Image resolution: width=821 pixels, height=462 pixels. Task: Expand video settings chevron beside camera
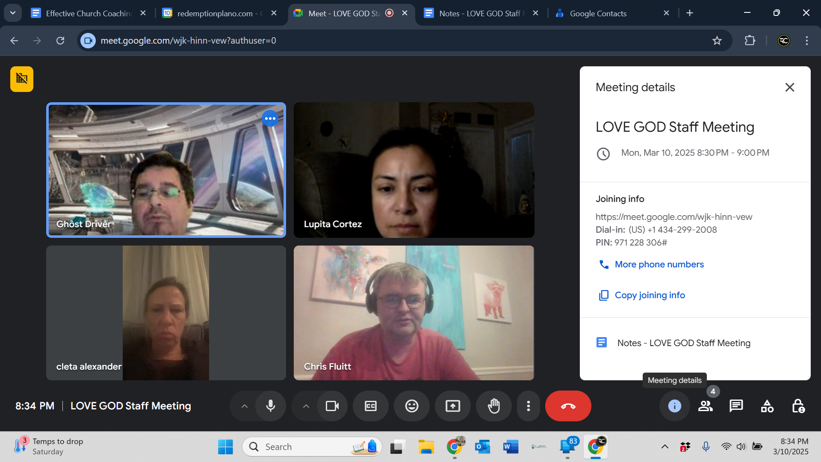point(306,406)
